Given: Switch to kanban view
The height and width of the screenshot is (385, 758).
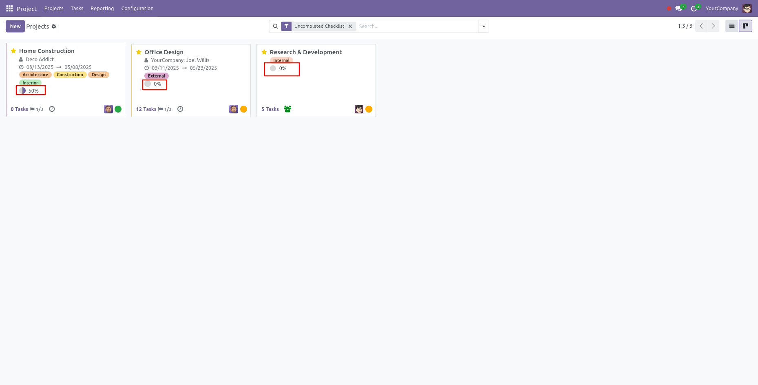Looking at the screenshot, I should (x=745, y=26).
